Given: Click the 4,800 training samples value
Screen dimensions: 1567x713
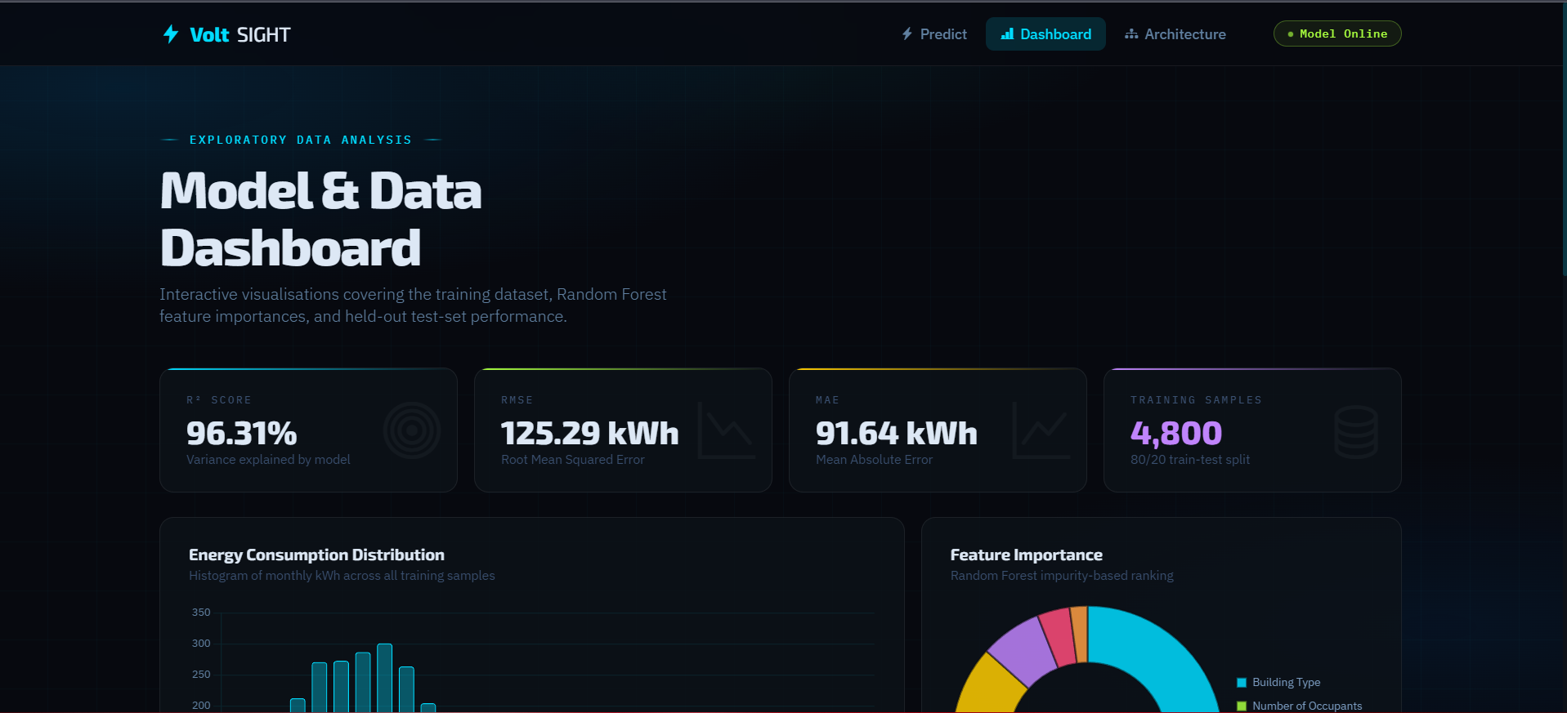Looking at the screenshot, I should coord(1175,433).
